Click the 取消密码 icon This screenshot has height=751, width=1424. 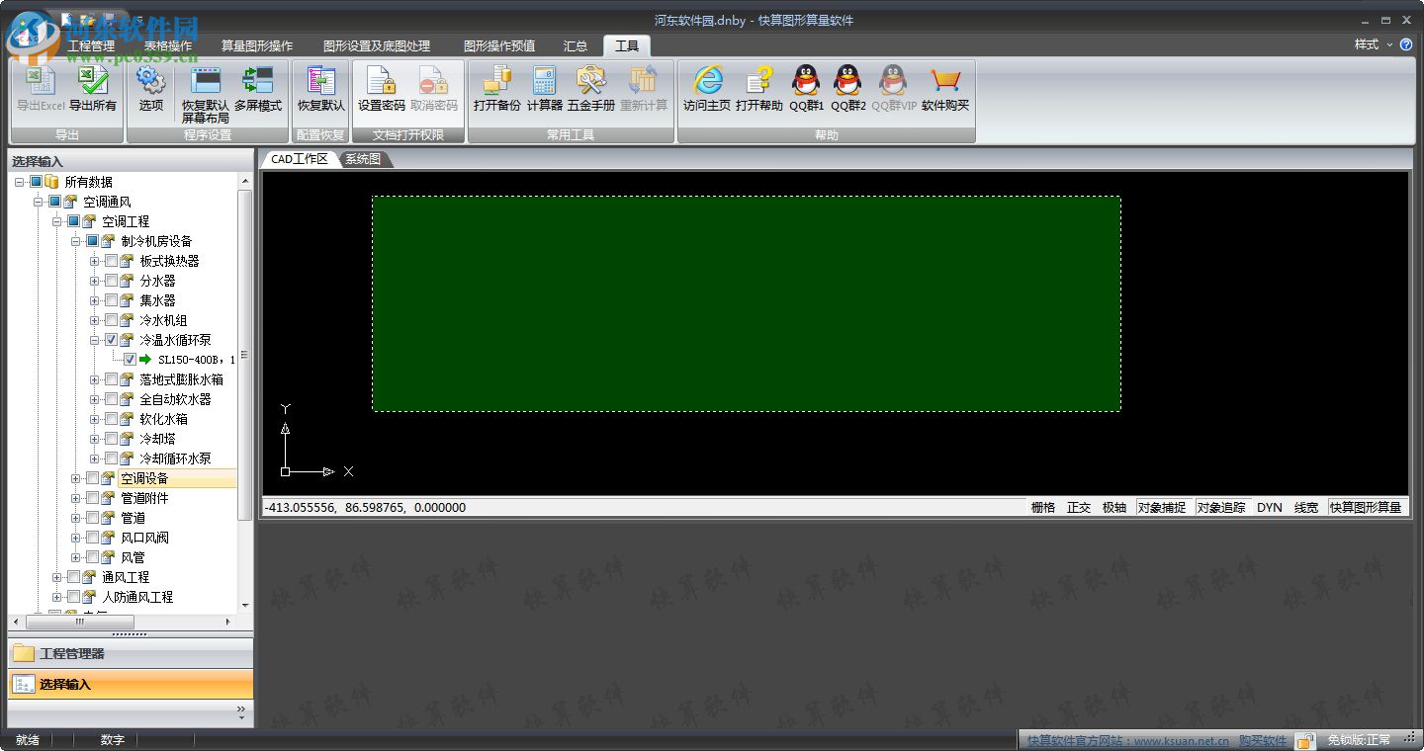[x=434, y=81]
